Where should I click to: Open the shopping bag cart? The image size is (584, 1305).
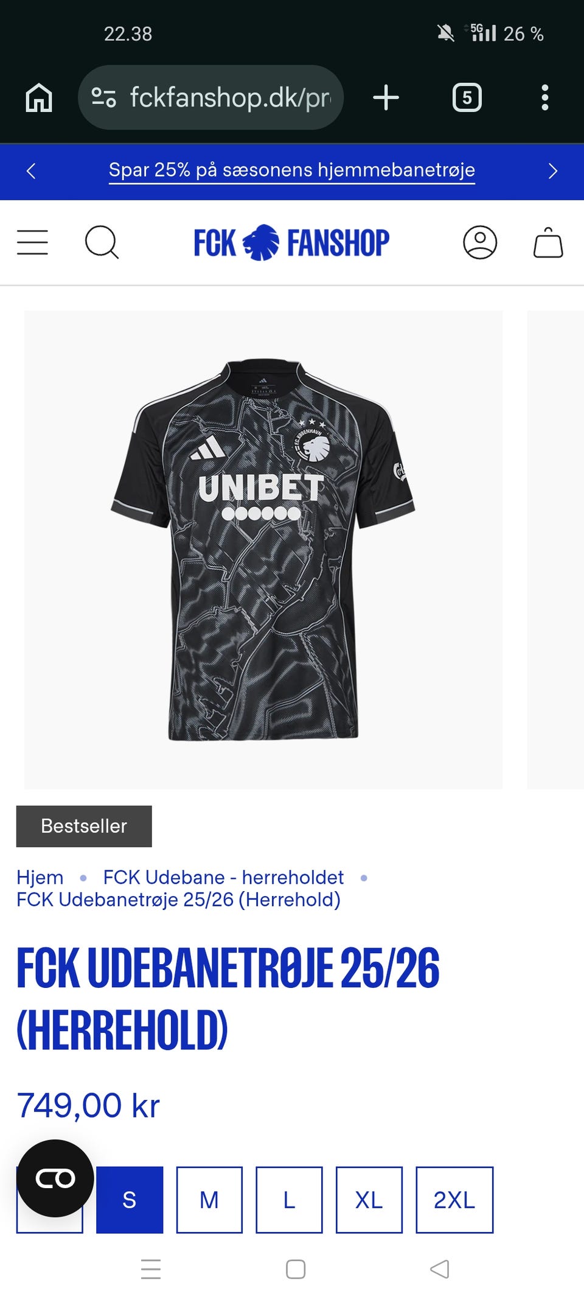pos(548,242)
